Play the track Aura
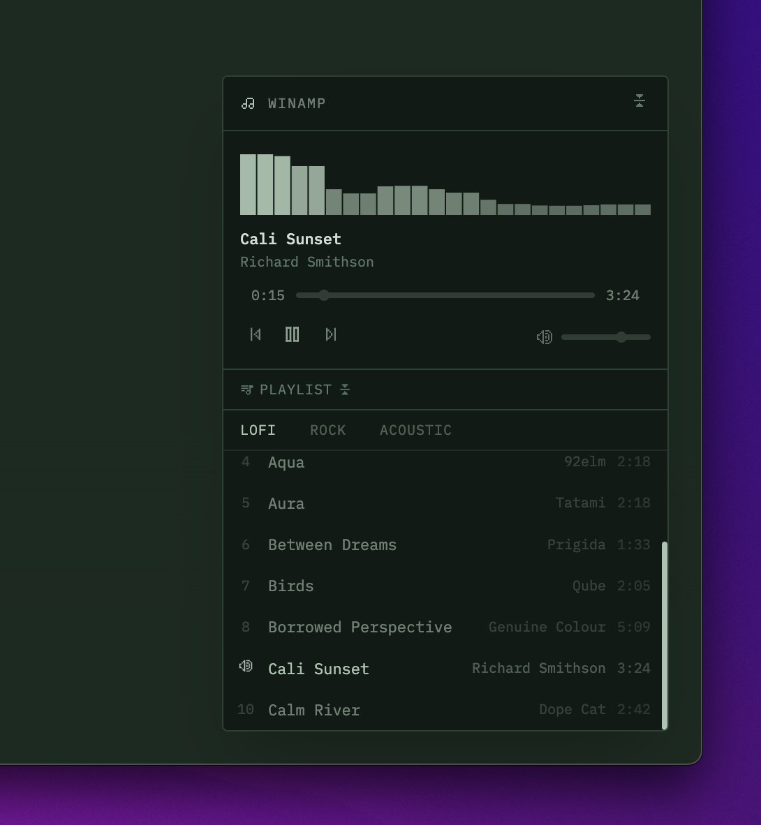Viewport: 761px width, 825px height. tap(445, 503)
